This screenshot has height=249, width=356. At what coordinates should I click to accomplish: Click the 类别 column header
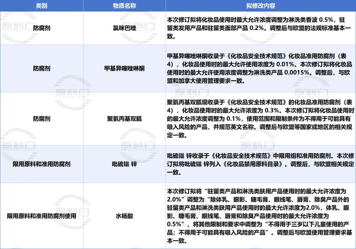(x=42, y=6)
